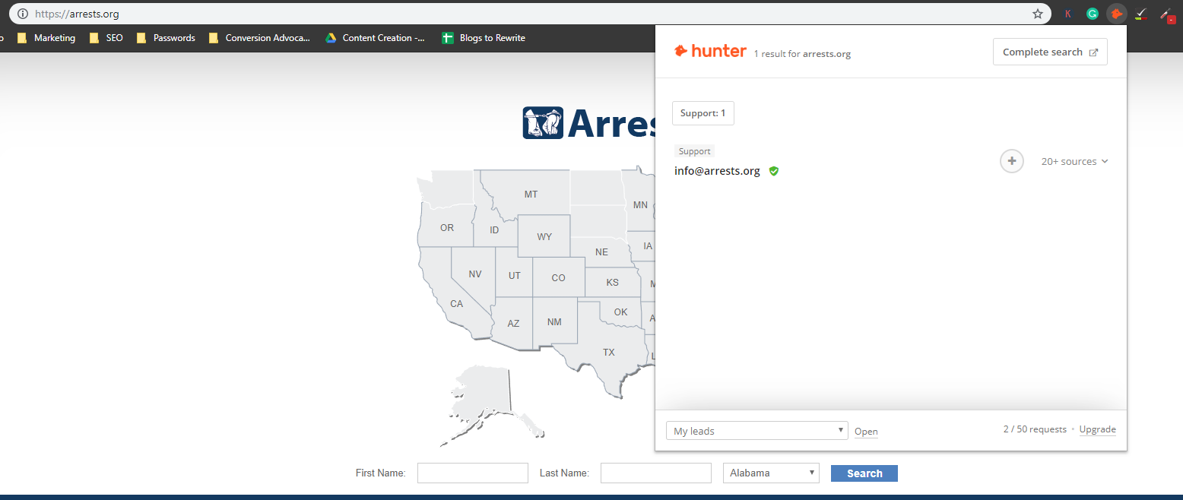The width and height of the screenshot is (1183, 500).
Task: Bookmark this page with the star icon
Action: pyautogui.click(x=1038, y=14)
